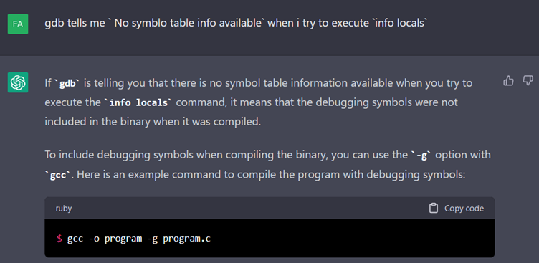539x263 pixels.
Task: Click the red dollar sign prompt
Action: click(59, 239)
